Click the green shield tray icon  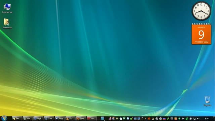pyautogui.click(x=179, y=119)
